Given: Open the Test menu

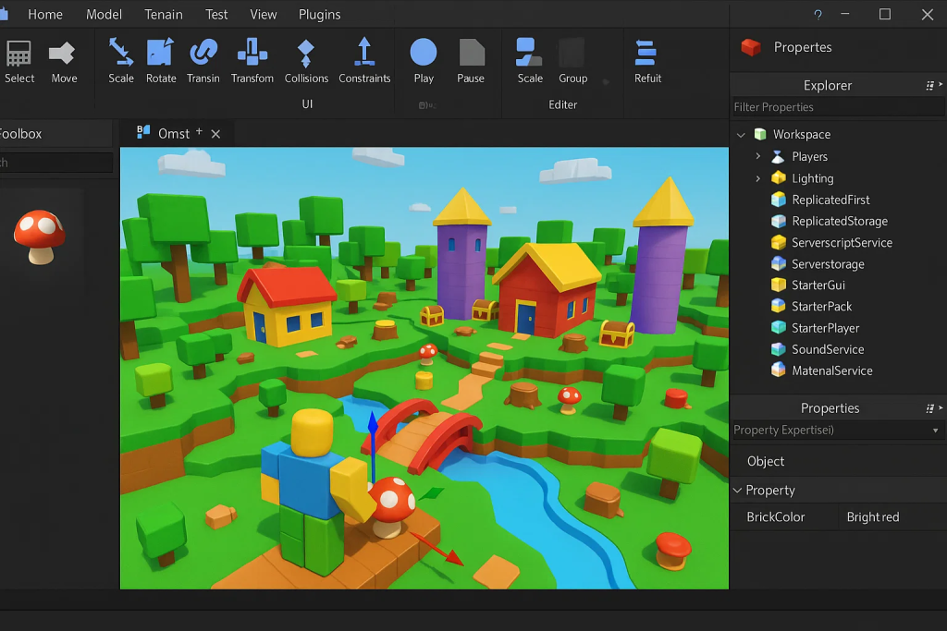Looking at the screenshot, I should click(216, 15).
